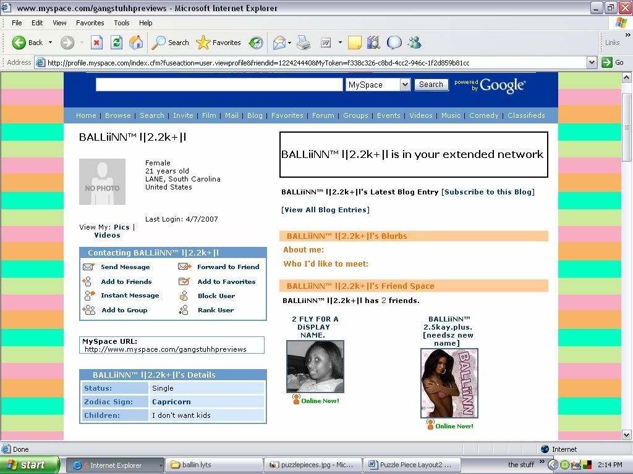Click the Windows Start button
This screenshot has width=633, height=474.
pos(30,465)
